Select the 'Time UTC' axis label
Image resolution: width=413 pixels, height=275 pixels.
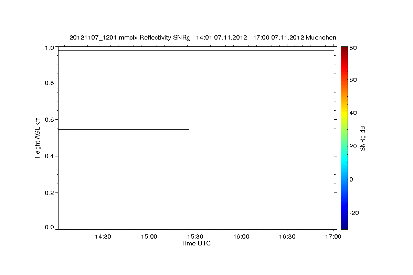tap(196, 243)
